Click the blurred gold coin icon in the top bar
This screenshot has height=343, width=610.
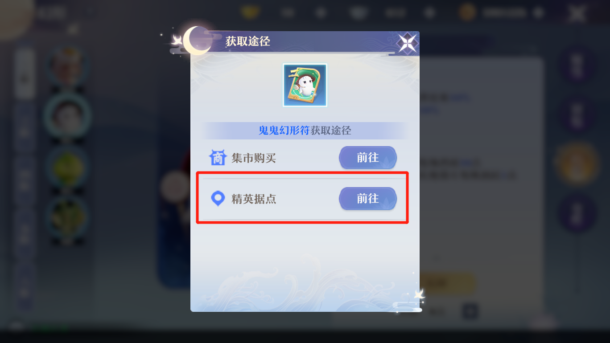(x=467, y=12)
